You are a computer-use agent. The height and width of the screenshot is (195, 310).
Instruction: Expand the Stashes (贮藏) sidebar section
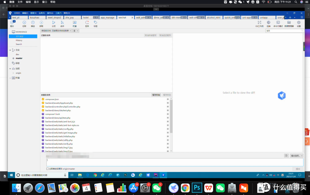pyautogui.click(x=10, y=78)
